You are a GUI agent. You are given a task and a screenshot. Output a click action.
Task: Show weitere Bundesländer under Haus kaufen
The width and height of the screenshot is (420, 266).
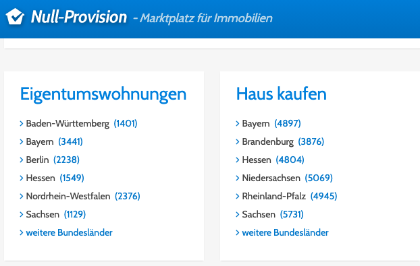(x=285, y=232)
